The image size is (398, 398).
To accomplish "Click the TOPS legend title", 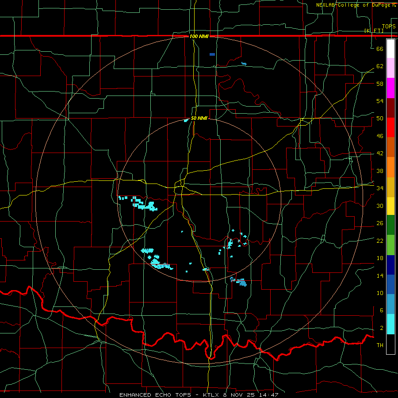I will [x=389, y=26].
